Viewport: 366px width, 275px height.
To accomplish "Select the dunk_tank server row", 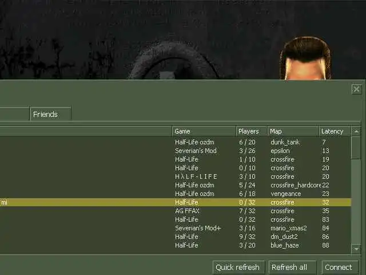I will [176, 142].
